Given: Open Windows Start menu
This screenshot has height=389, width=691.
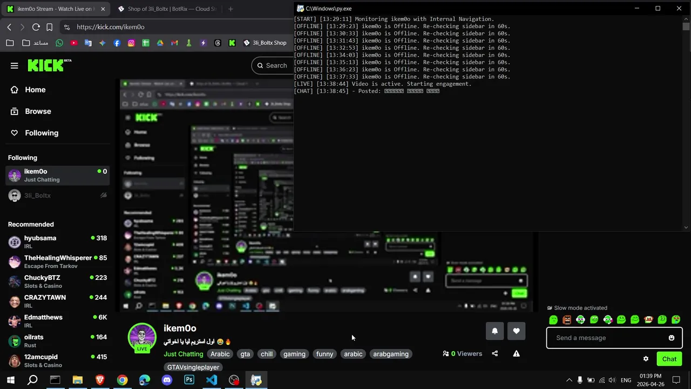Looking at the screenshot, I should pos(11,380).
